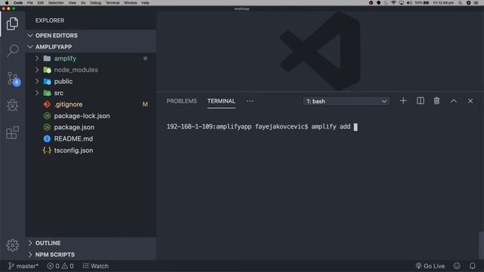Image resolution: width=484 pixels, height=272 pixels.
Task: Open the Debug menu
Action: tap(95, 3)
